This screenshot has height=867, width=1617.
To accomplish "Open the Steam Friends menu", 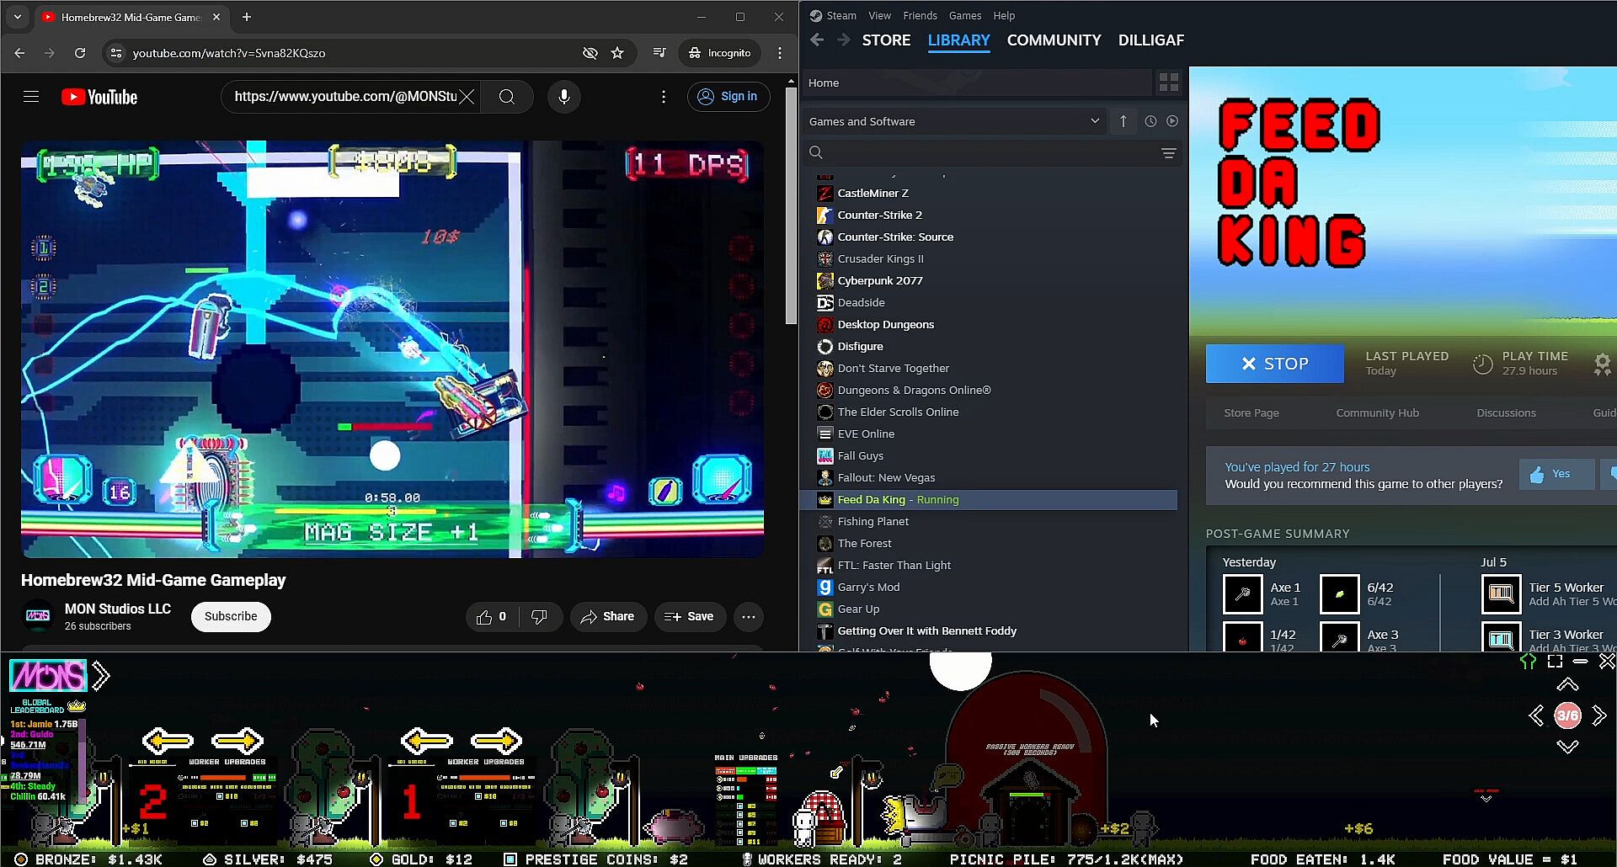I will (920, 15).
